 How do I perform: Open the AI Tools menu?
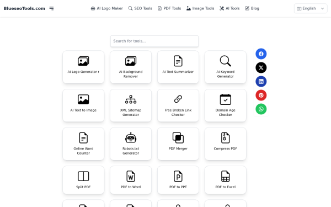coord(229,8)
